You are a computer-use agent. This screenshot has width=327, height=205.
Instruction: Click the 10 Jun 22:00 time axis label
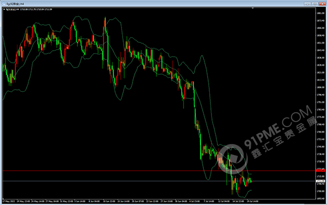click(109, 201)
